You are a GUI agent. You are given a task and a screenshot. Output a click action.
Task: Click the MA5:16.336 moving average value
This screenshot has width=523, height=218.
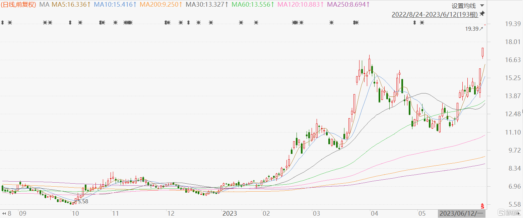coord(71,5)
